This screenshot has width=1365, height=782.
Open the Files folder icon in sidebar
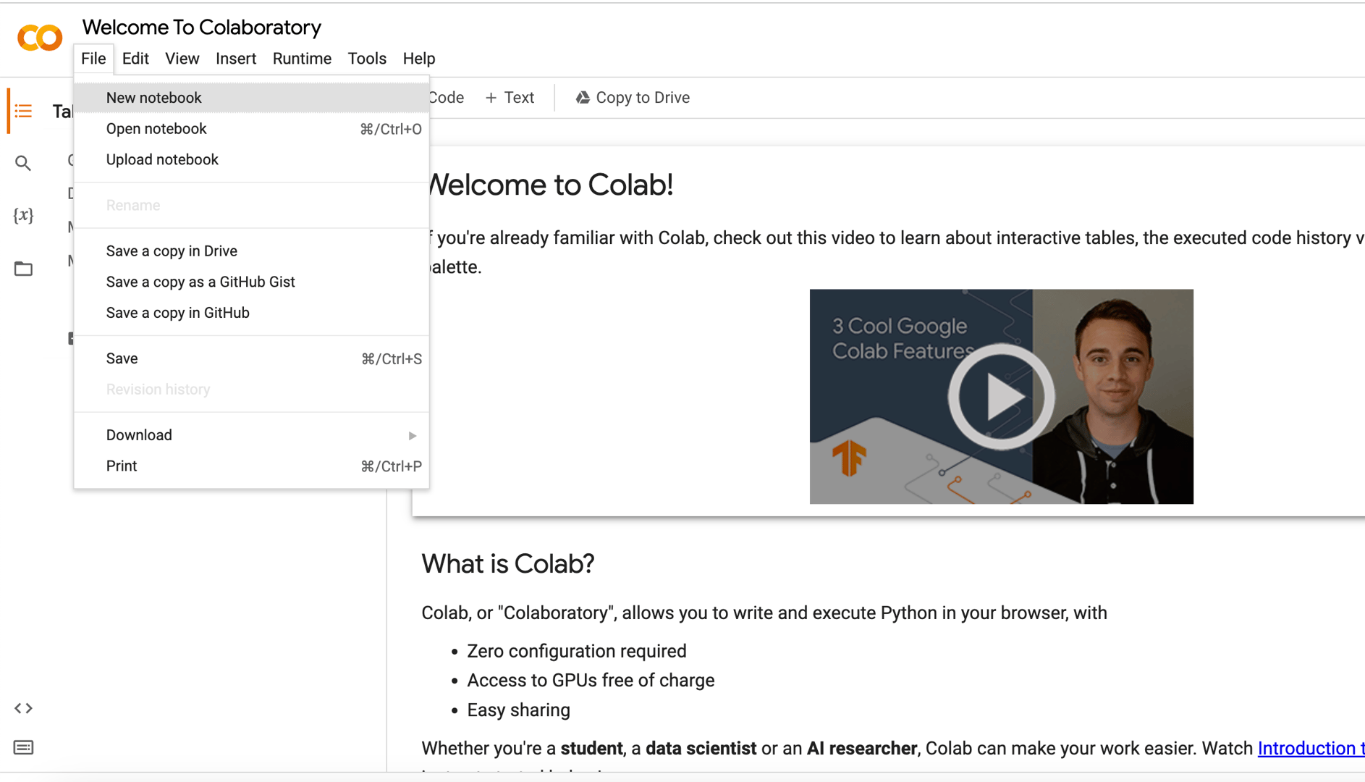[x=23, y=269]
